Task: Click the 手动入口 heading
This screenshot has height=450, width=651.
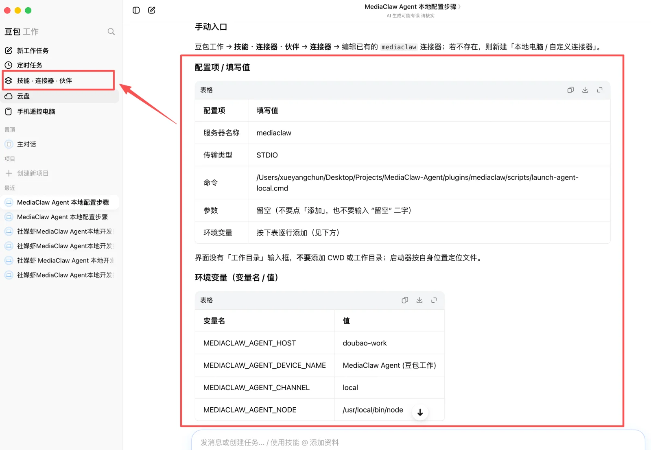Action: (211, 27)
